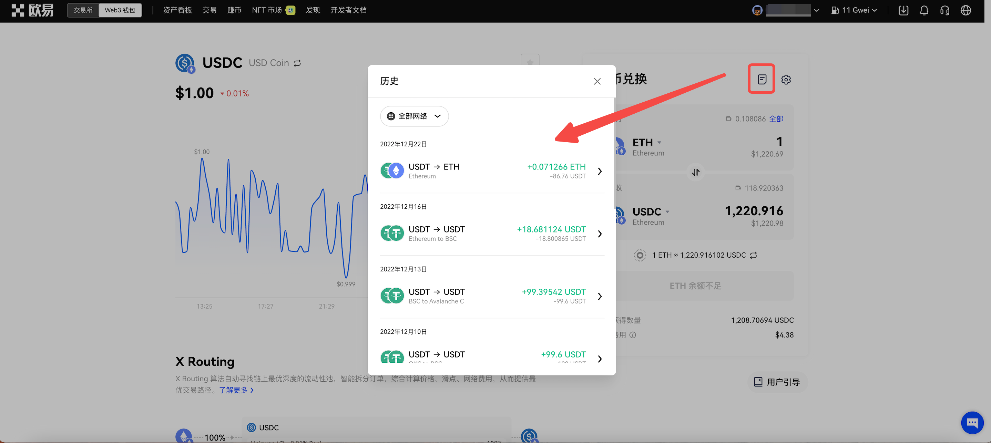Open customer support headset icon
The image size is (991, 443).
pyautogui.click(x=944, y=10)
